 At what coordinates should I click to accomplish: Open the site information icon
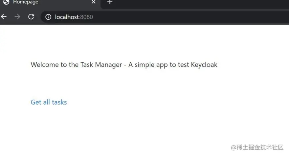[x=48, y=17]
